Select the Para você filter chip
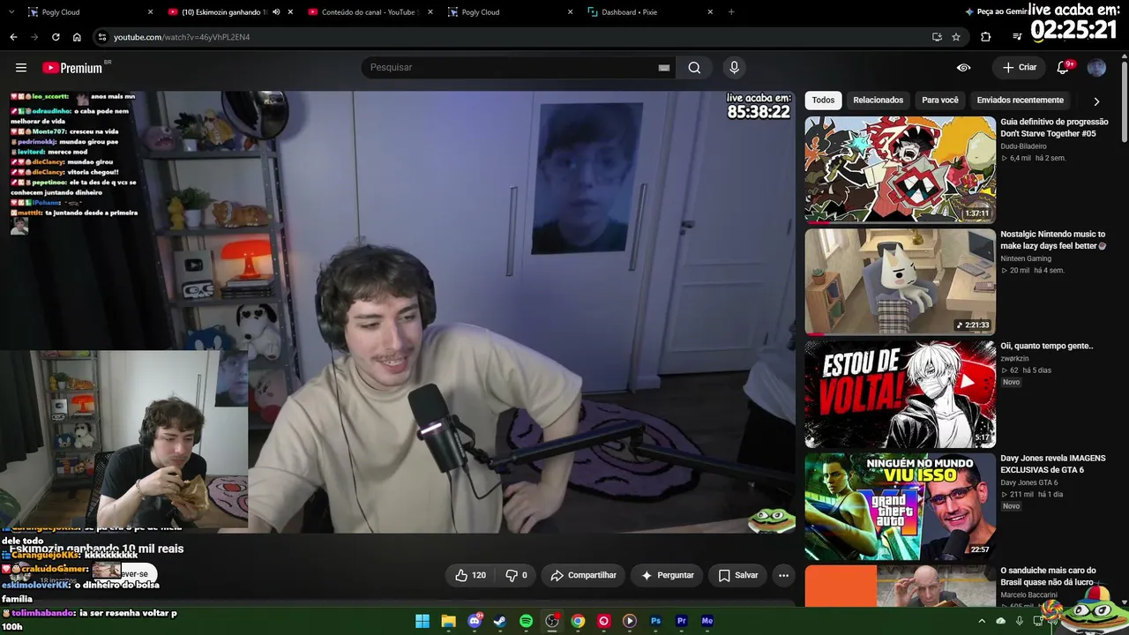 940,101
